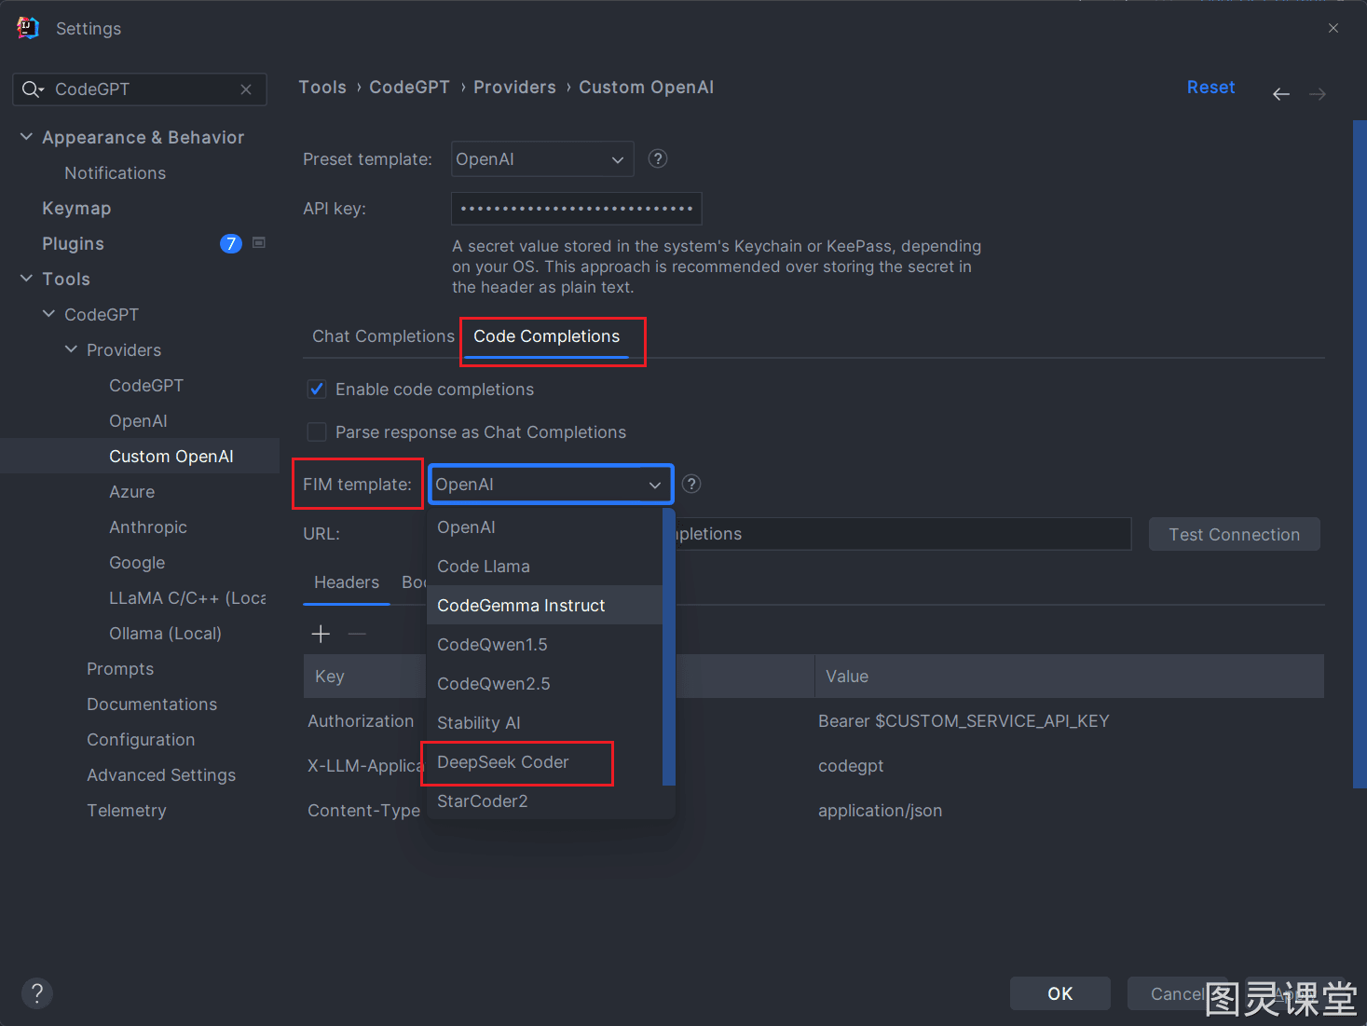Open Documentations settings page
Viewport: 1367px width, 1026px height.
pyautogui.click(x=152, y=704)
